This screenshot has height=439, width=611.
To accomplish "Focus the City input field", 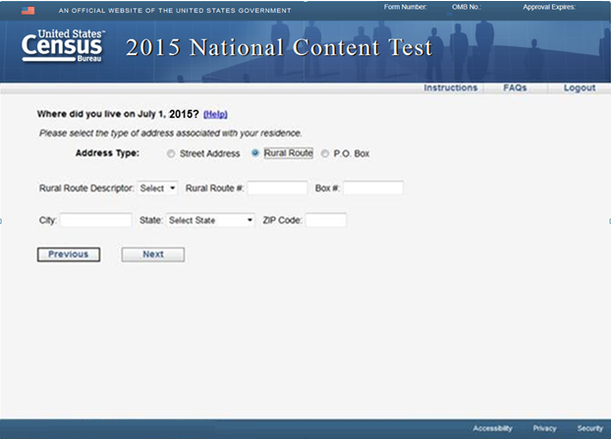I will click(x=96, y=220).
